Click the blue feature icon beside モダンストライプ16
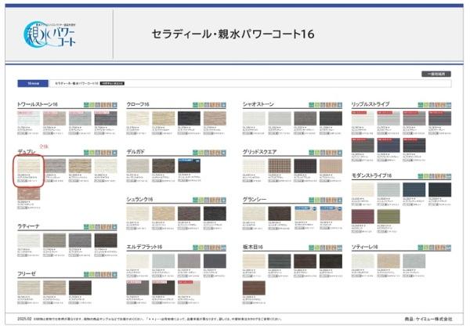This screenshot has width=470, height=329. [x=449, y=176]
